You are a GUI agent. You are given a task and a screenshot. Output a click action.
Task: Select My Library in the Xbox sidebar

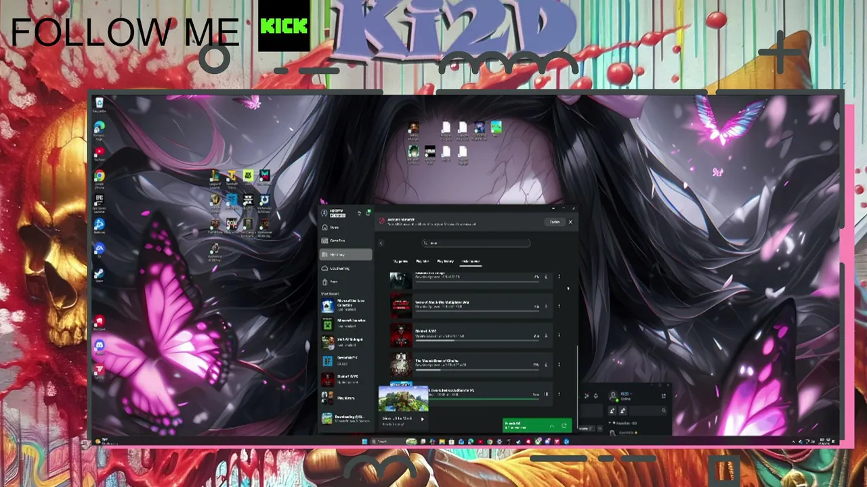pos(346,254)
